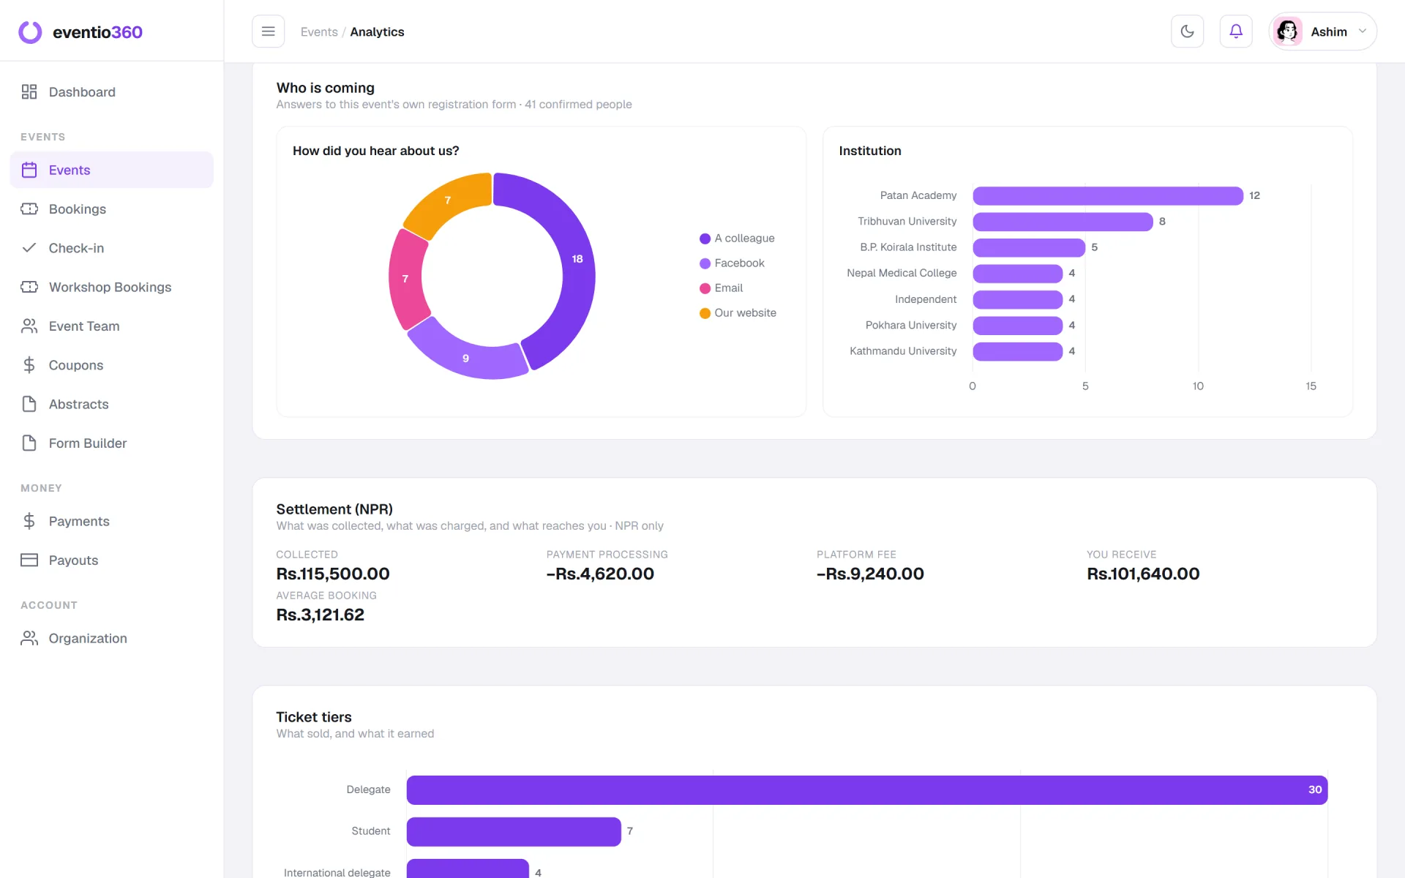Click the Tribhuvan University bar
Screen dimensions: 1405x878
pyautogui.click(x=1063, y=222)
